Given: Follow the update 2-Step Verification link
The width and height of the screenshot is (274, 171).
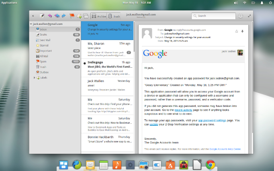Looking at the screenshot, I should pyautogui.click(x=154, y=124).
